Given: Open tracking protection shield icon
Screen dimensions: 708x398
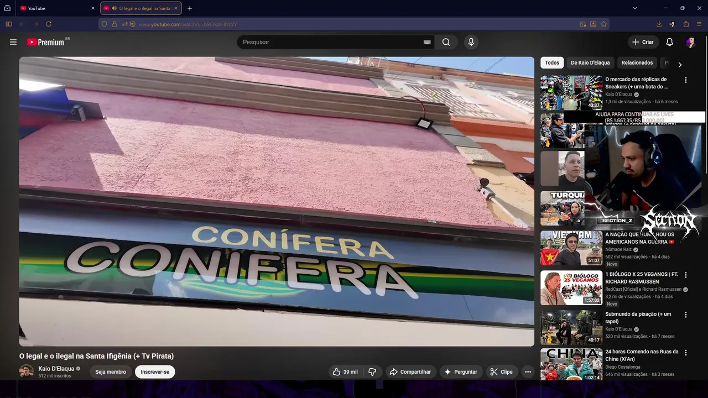Looking at the screenshot, I should click(105, 24).
